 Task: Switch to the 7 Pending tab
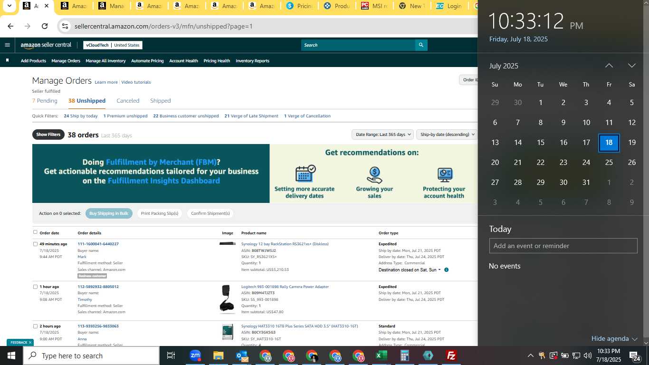point(45,101)
